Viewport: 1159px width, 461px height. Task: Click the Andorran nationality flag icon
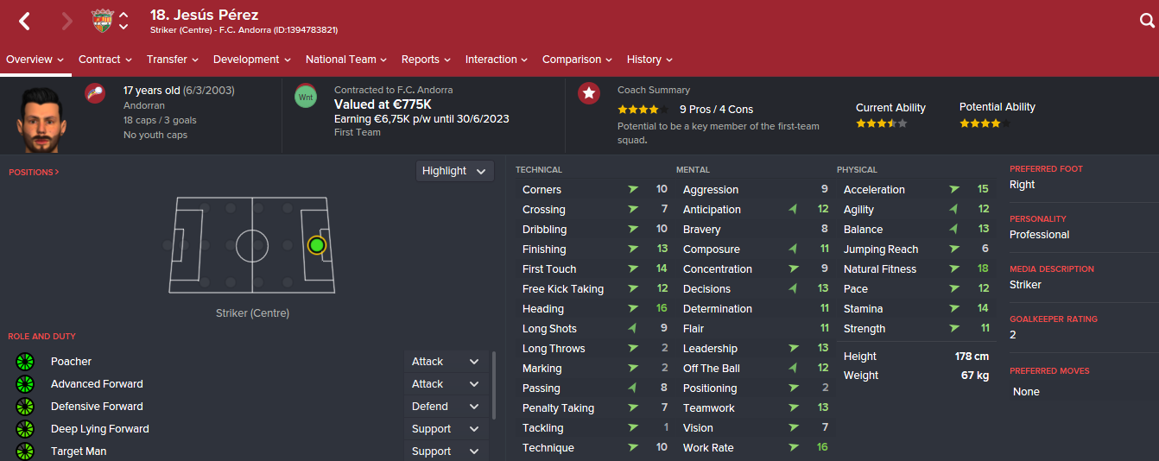click(95, 93)
